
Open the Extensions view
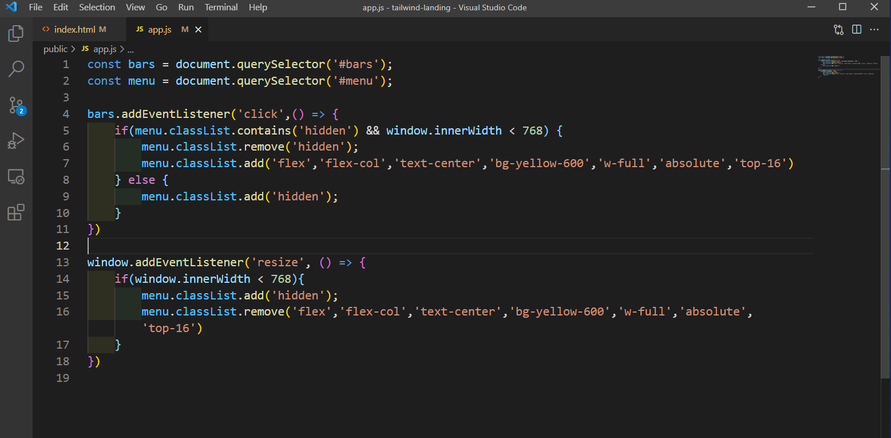pos(16,212)
